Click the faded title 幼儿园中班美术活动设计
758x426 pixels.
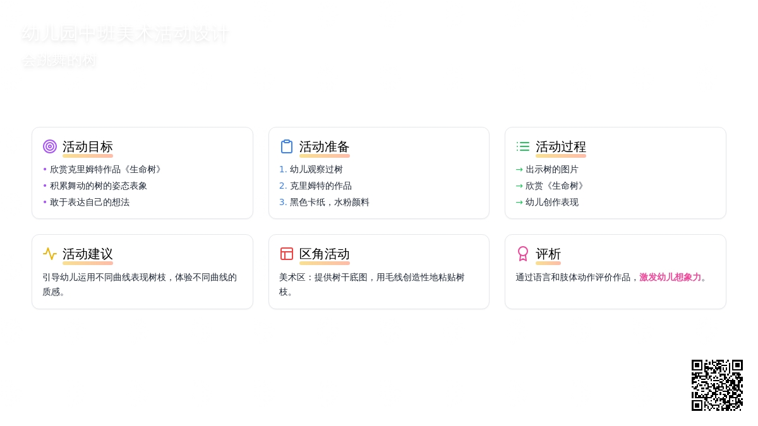(x=125, y=34)
